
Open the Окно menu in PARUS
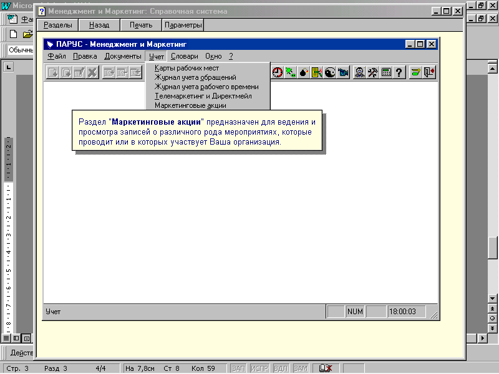[x=213, y=56]
